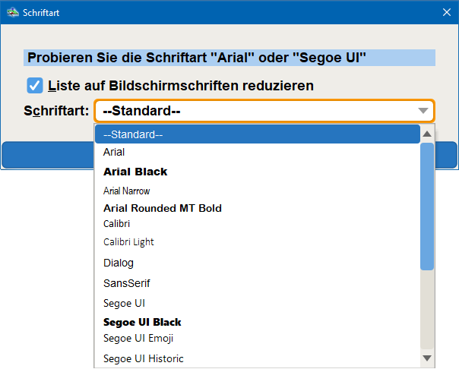Select SansSerif in the dropdown
This screenshot has width=459, height=369.
(257, 283)
